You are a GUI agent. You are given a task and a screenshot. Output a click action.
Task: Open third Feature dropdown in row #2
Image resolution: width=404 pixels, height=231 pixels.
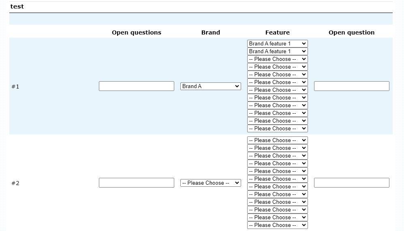click(x=277, y=155)
